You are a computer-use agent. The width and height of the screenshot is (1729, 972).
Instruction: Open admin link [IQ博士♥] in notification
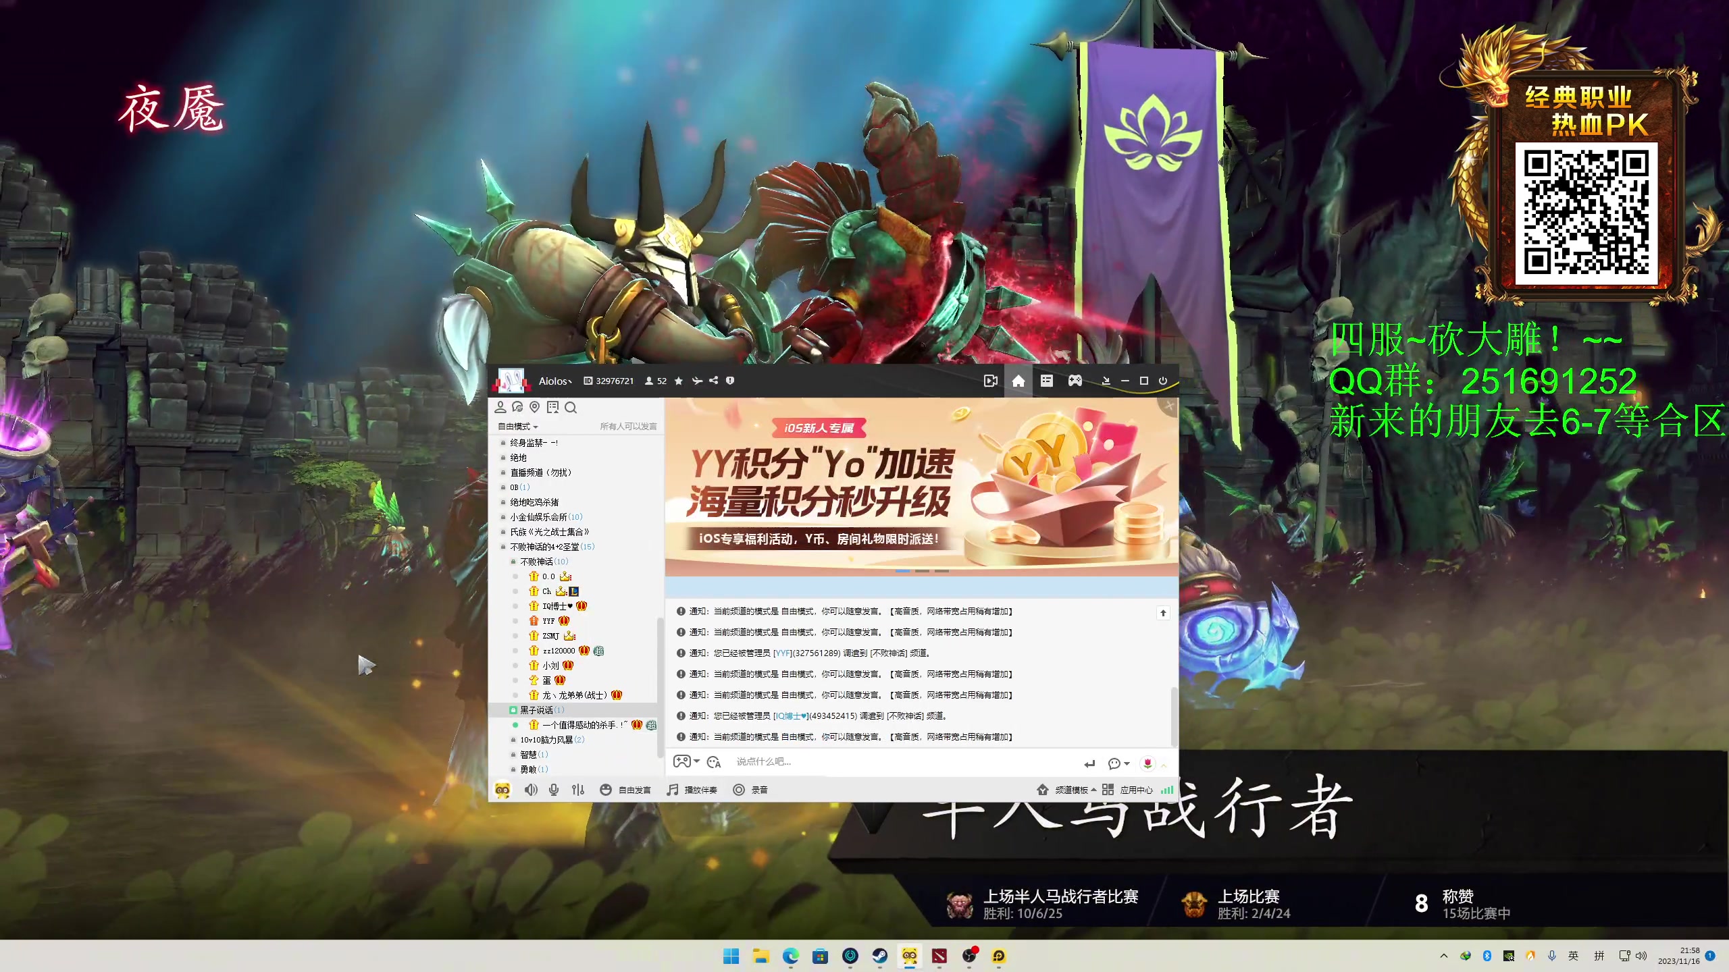click(791, 716)
